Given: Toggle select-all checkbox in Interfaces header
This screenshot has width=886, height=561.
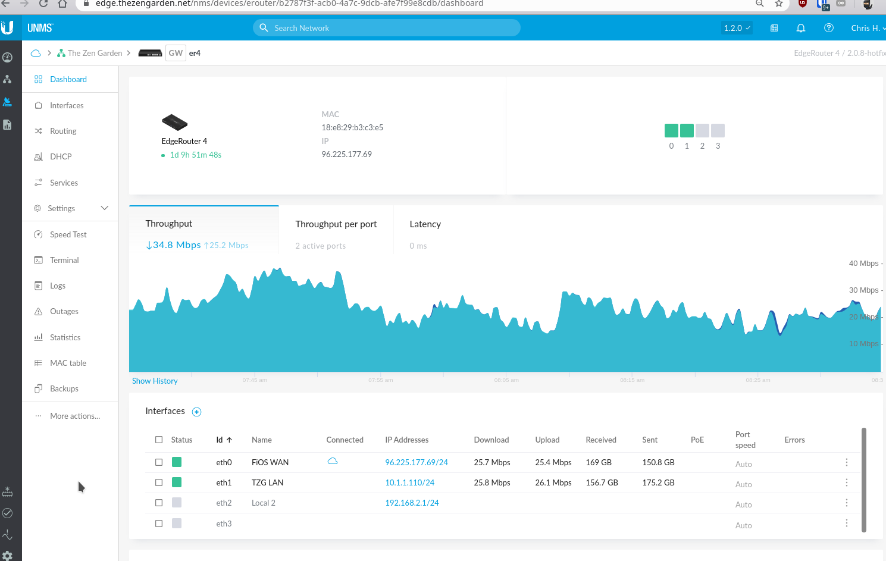Looking at the screenshot, I should [x=159, y=440].
